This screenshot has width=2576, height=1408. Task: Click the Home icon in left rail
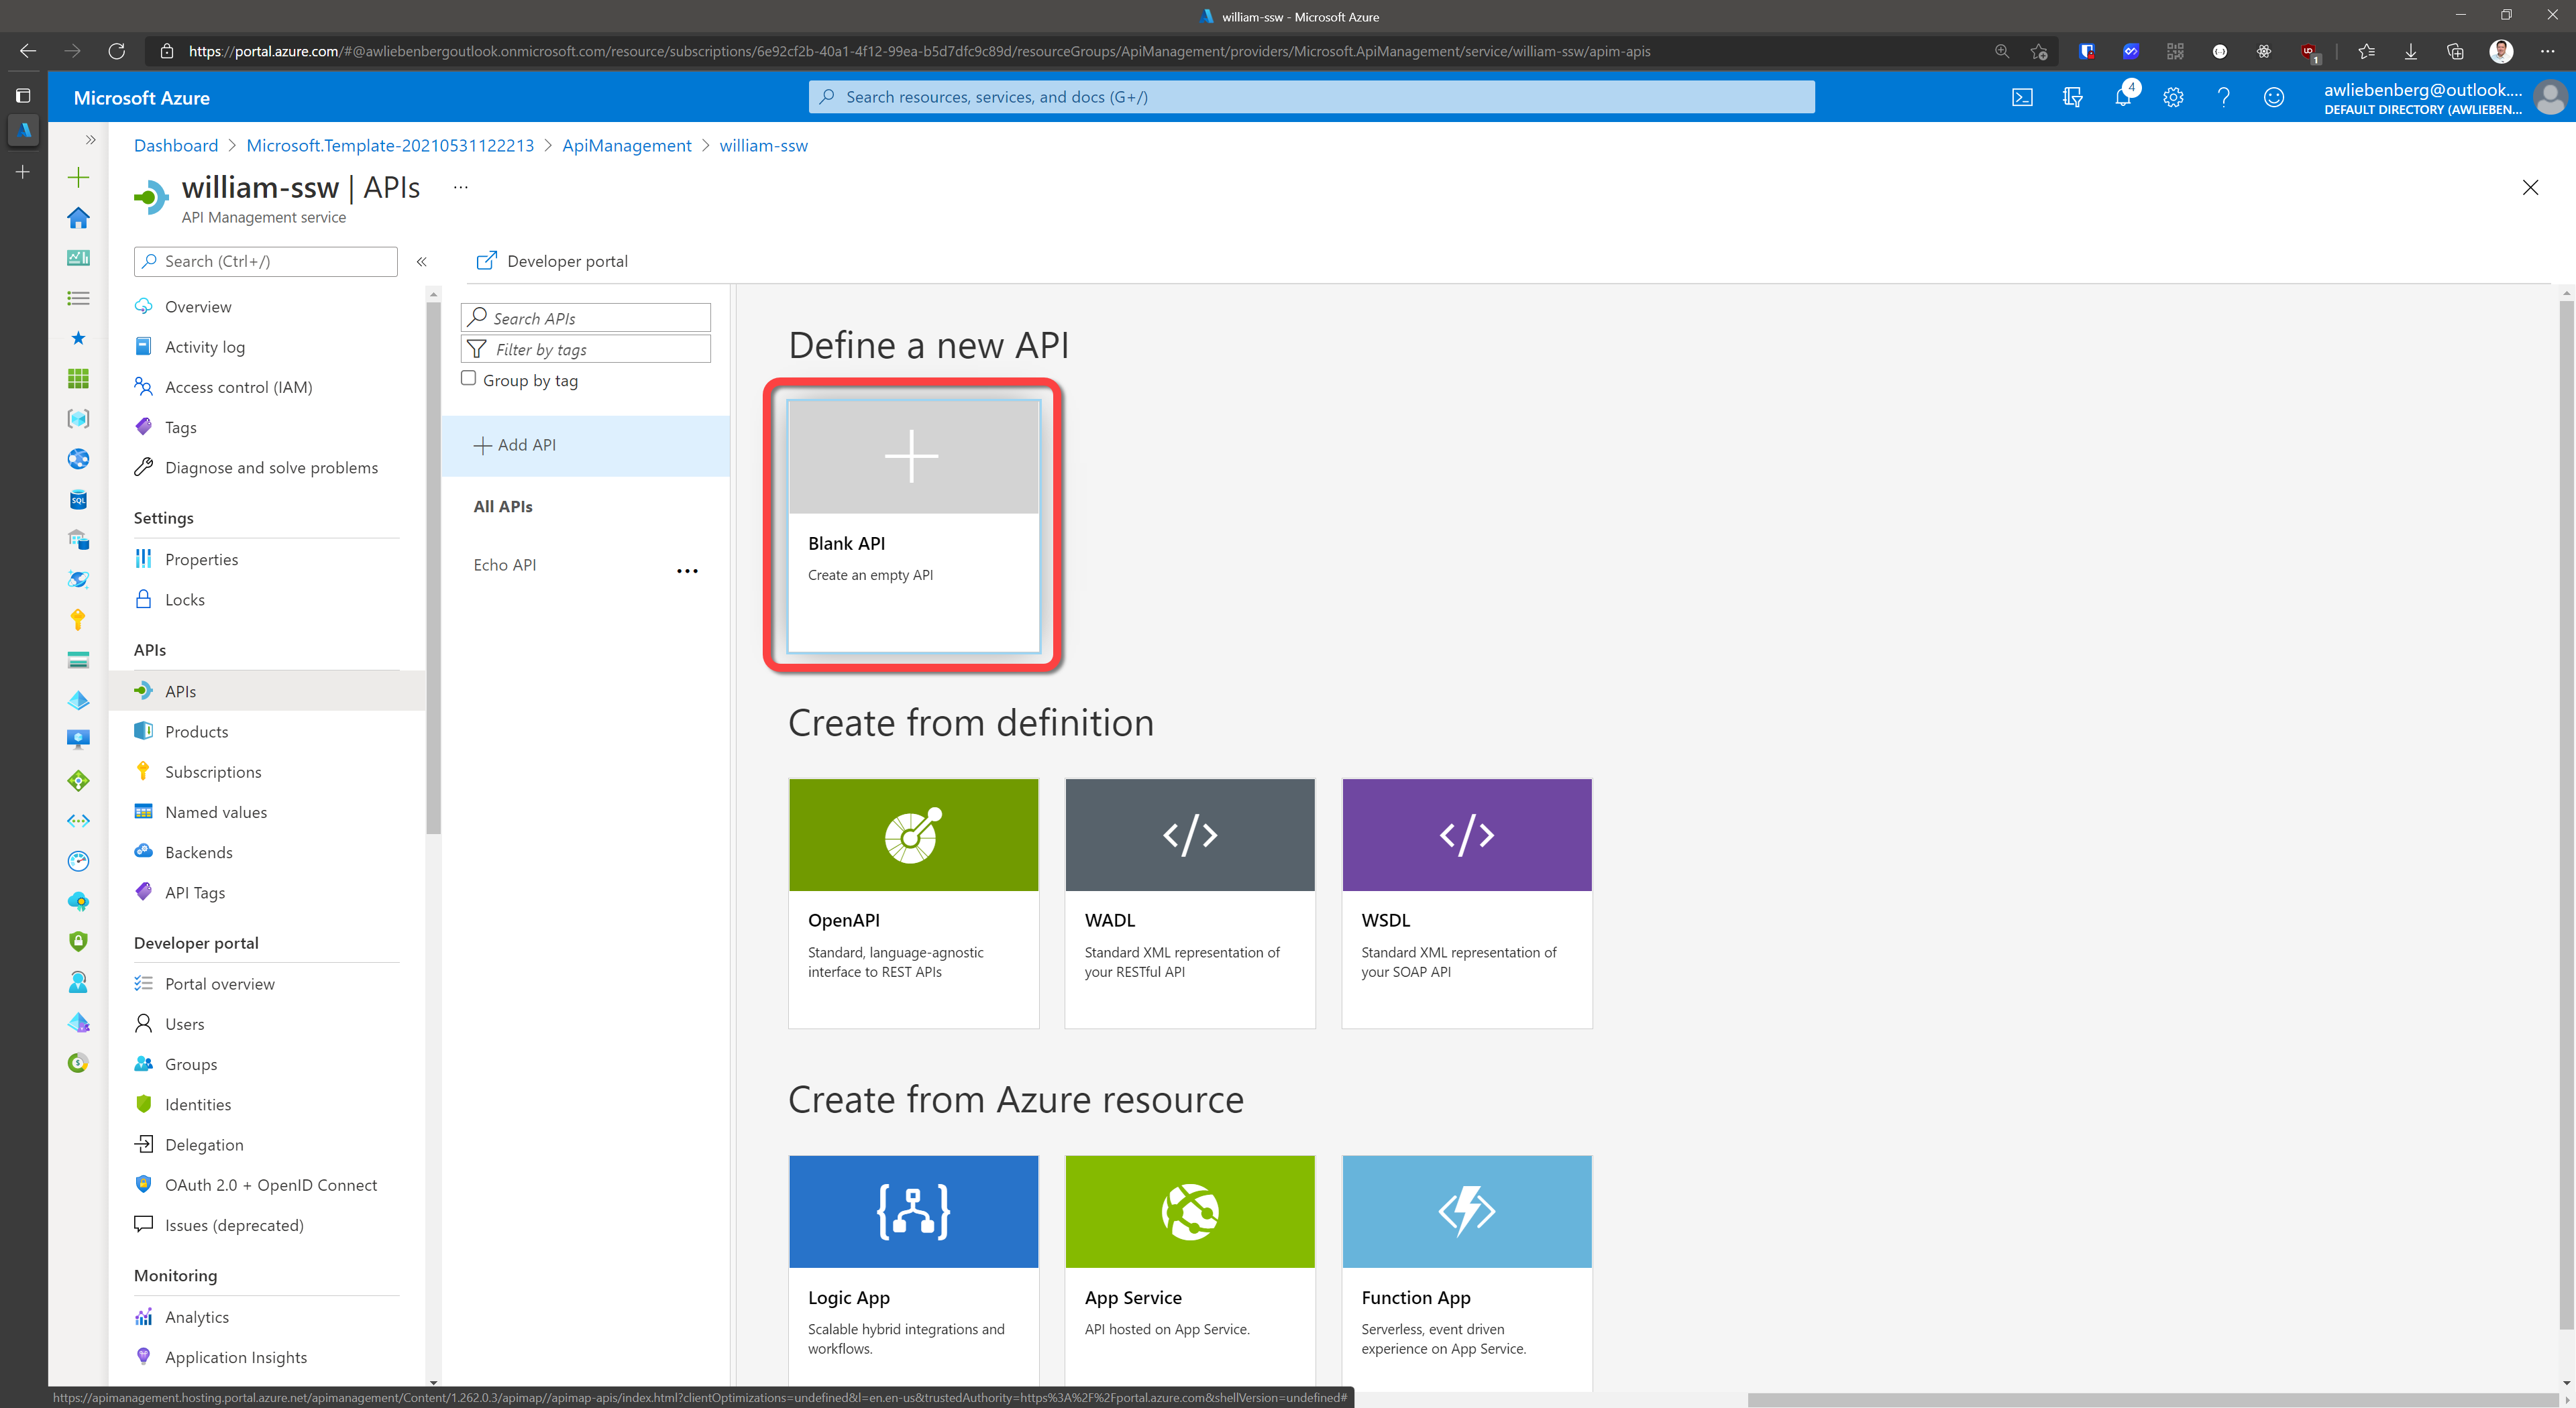(78, 218)
